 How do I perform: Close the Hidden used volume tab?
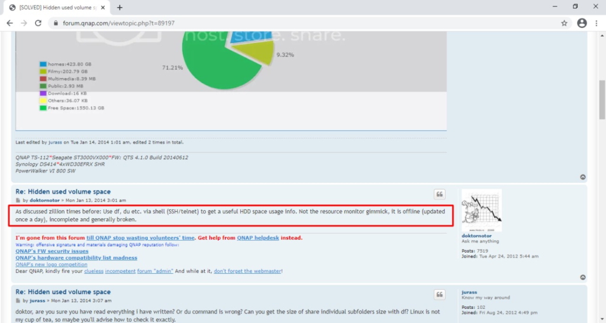[103, 7]
